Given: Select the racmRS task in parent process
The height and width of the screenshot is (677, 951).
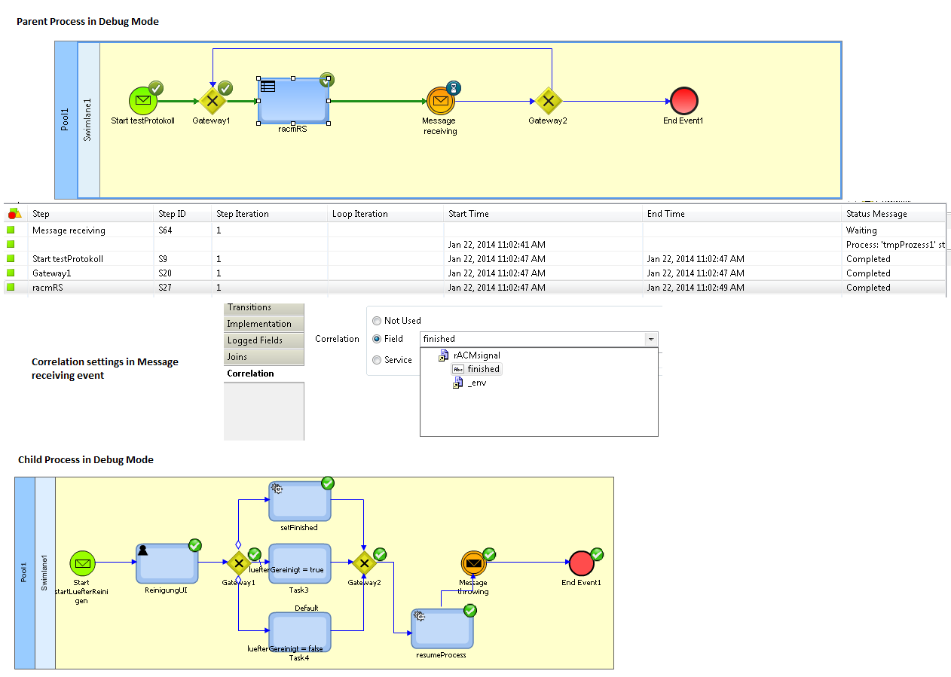Looking at the screenshot, I should coord(293,100).
